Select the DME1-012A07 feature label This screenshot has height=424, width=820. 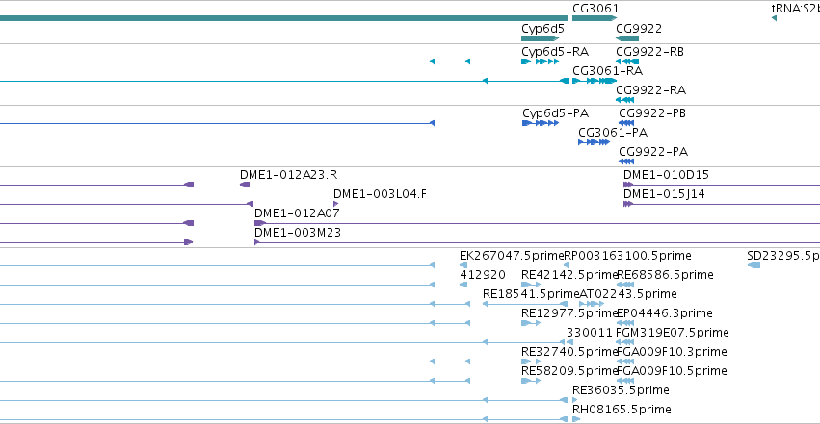[x=297, y=213]
